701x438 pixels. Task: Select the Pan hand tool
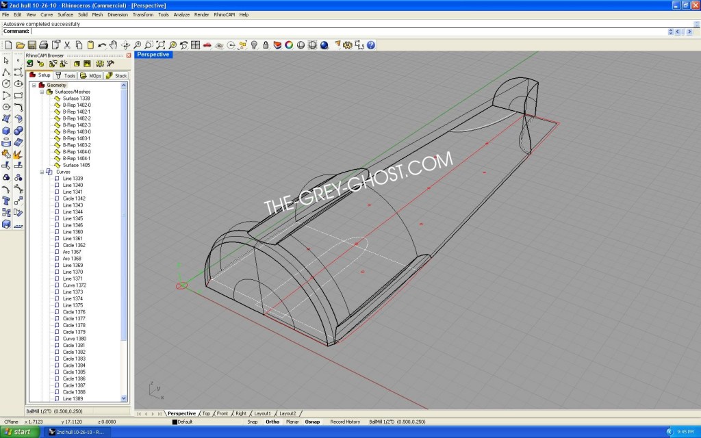pos(114,45)
